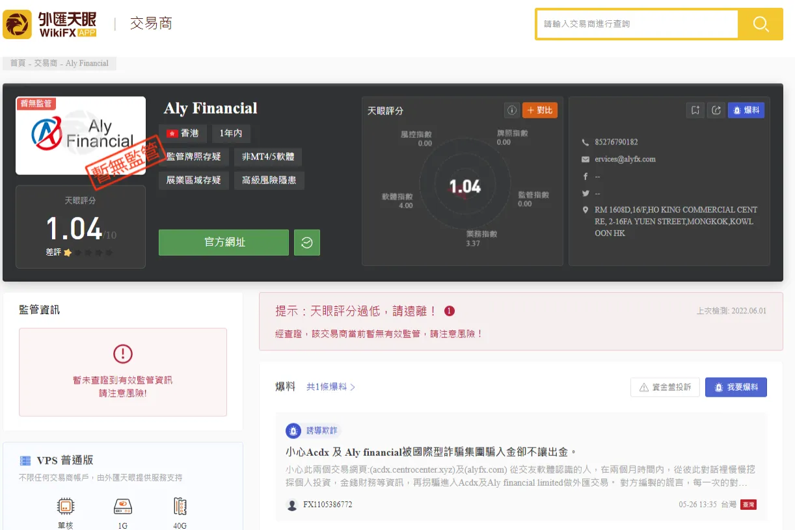Click the phone number 85276790182
This screenshot has width=795, height=530.
tap(616, 142)
